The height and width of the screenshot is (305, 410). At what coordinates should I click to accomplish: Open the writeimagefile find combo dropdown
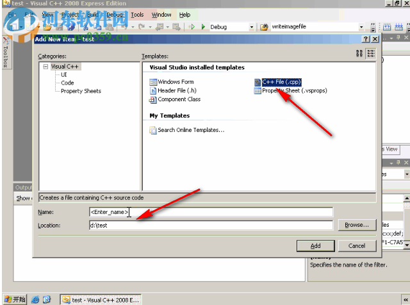[x=361, y=27]
